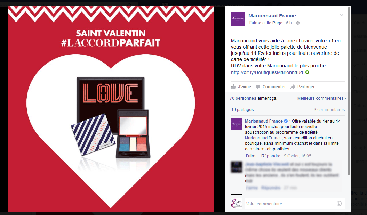Click the Commenter speech bubble icon

[x=258, y=87]
